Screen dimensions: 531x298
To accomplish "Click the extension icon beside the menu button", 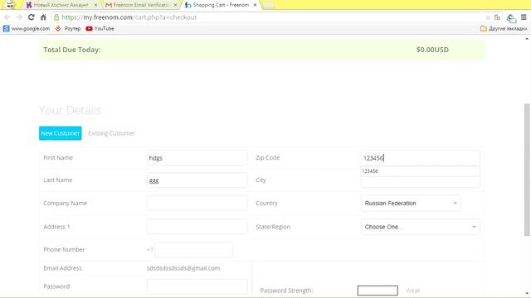I will 511,17.
